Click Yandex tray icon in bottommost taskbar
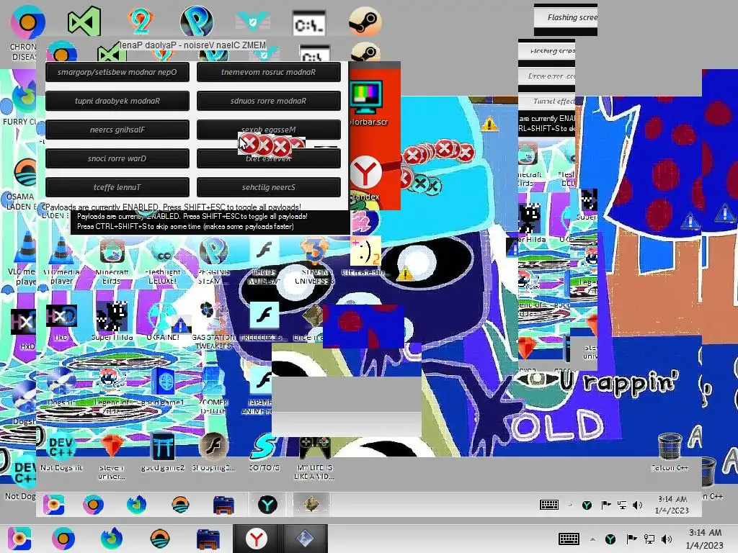 pos(610,539)
